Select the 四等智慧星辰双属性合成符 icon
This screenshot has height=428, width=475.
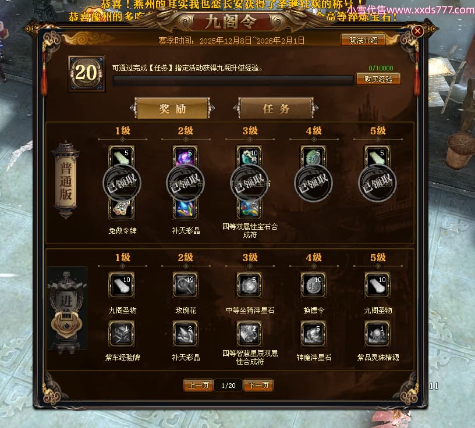[249, 334]
